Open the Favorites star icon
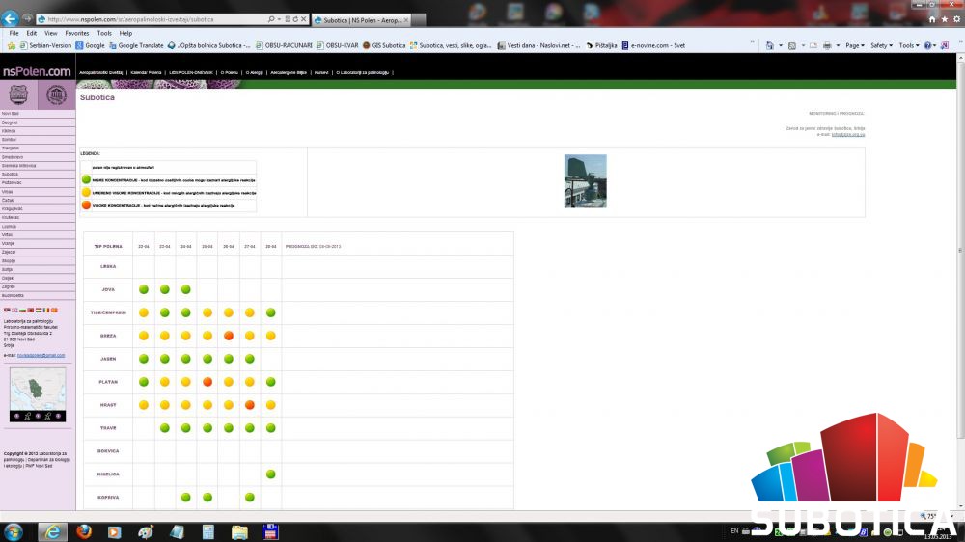Viewport: 965px width, 542px height. coord(944,19)
